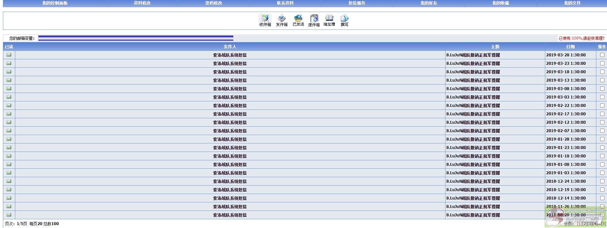Click envelope icon of 2019-01-03 message
The height and width of the screenshot is (228, 607).
[x=9, y=173]
